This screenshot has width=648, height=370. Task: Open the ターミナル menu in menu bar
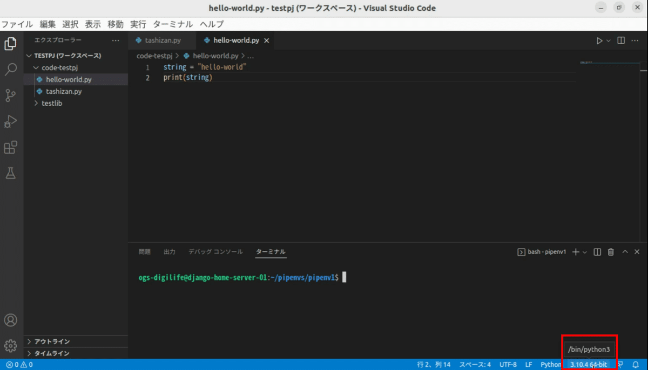(x=173, y=24)
